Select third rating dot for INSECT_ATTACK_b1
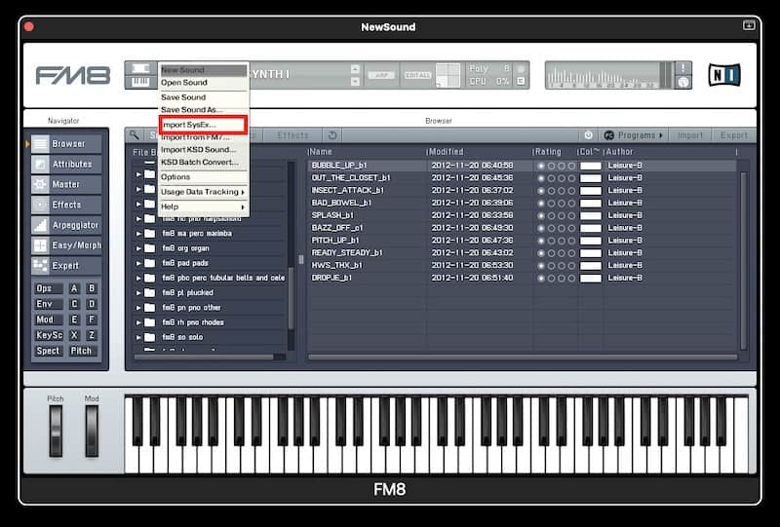The width and height of the screenshot is (780, 527). pos(562,190)
